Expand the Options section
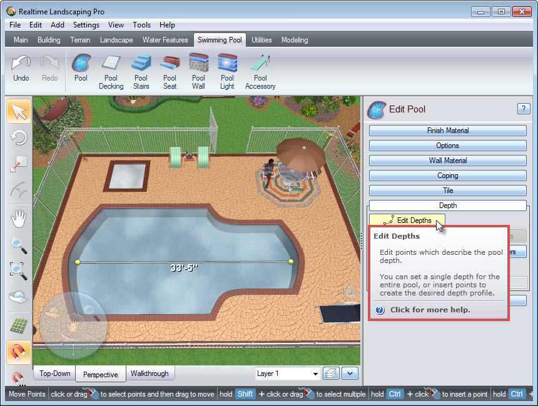Viewport: 538px width, 406px height. (448, 146)
